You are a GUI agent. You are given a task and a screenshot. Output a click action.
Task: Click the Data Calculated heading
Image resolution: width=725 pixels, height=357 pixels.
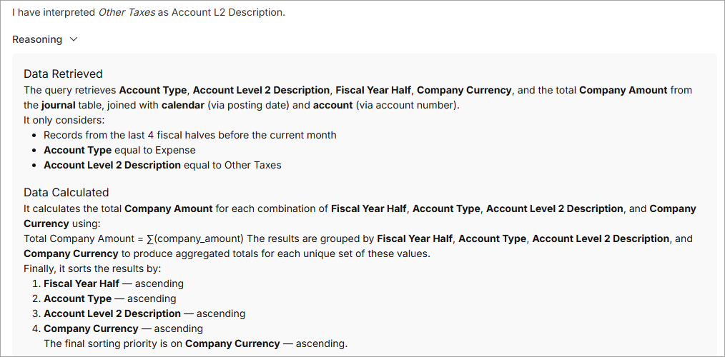click(x=66, y=192)
